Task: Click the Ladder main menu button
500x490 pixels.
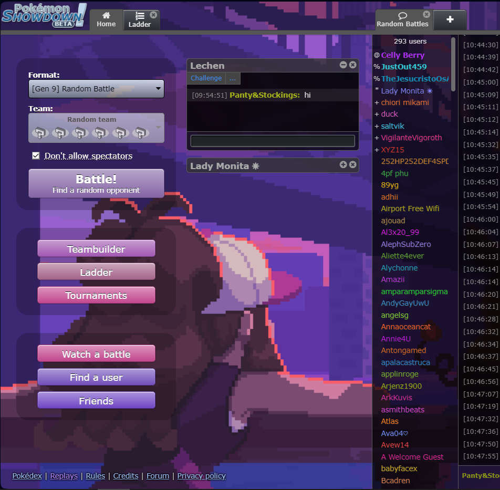Action: [96, 272]
